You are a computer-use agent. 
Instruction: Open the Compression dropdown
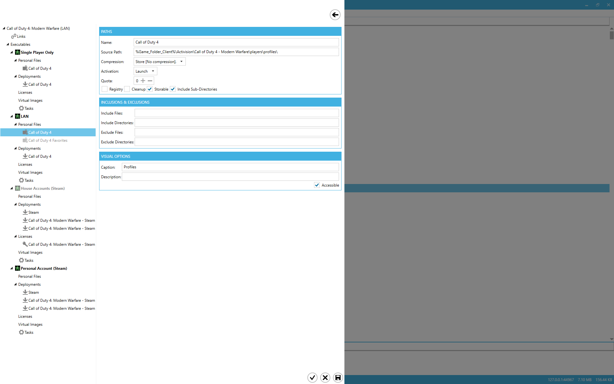[x=181, y=62]
